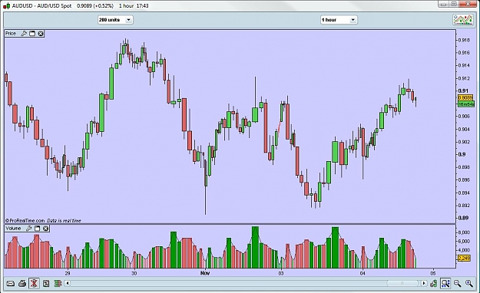Maximize the Price panel
This screenshot has height=293, width=480.
[x=32, y=34]
